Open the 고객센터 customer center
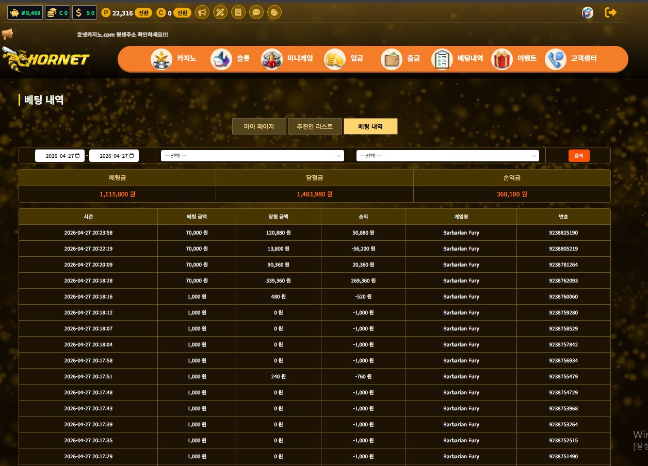Viewport: 648px width, 466px height. [x=571, y=59]
